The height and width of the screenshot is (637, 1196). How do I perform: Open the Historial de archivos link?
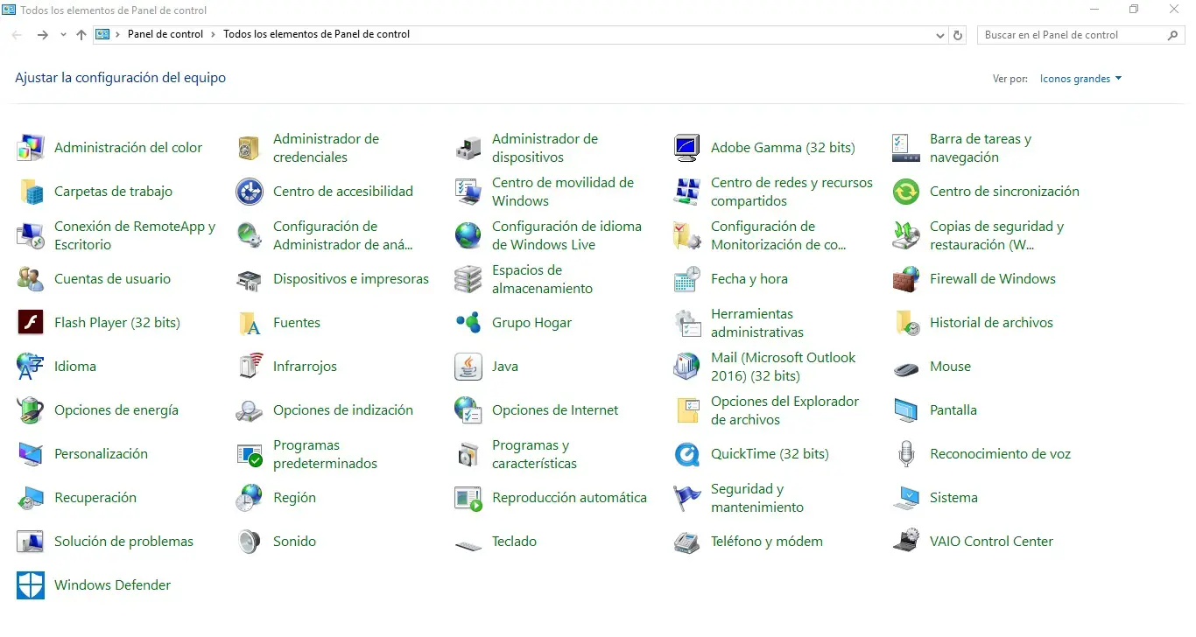(991, 323)
